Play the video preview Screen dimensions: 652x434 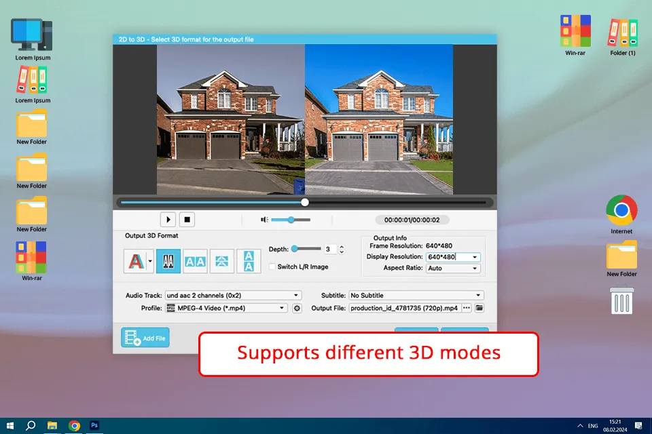168,219
